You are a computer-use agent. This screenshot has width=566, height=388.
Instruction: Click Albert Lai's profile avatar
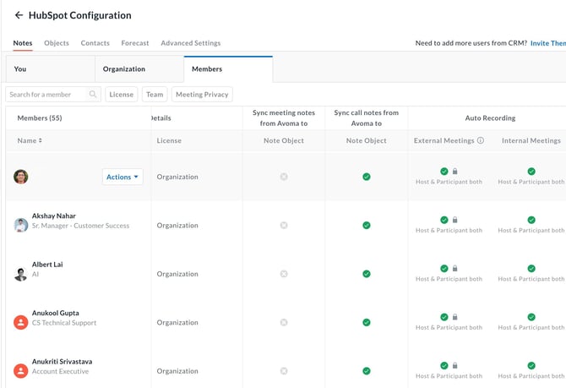click(x=21, y=274)
